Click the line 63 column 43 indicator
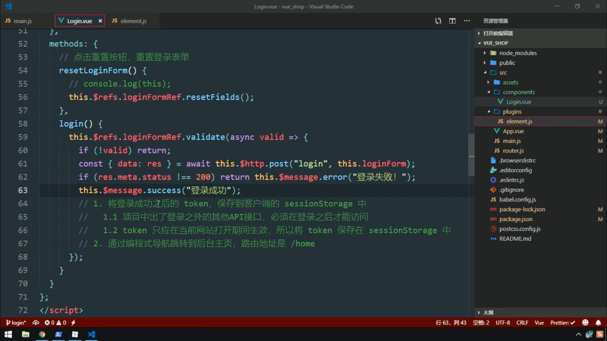The height and width of the screenshot is (341, 607). click(x=451, y=323)
